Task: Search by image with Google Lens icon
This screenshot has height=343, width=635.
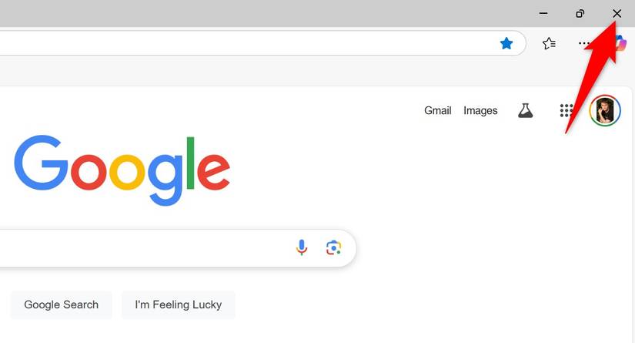Action: tap(333, 247)
